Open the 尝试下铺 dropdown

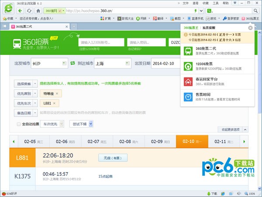(81, 124)
